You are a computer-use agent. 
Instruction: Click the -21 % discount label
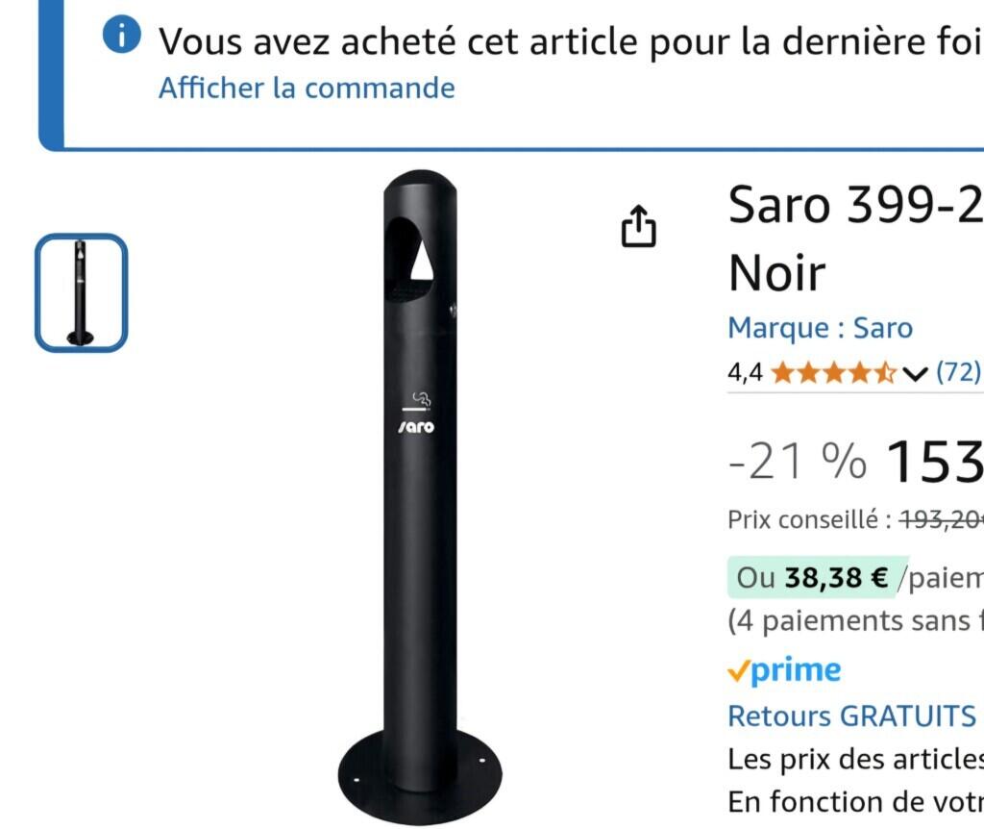[798, 462]
